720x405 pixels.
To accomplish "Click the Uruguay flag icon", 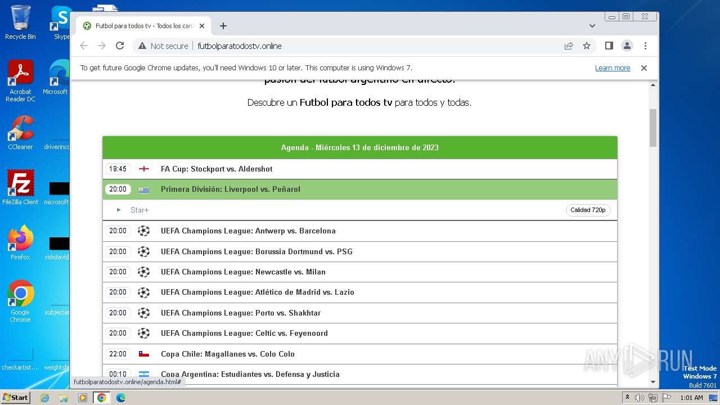I will click(x=144, y=190).
